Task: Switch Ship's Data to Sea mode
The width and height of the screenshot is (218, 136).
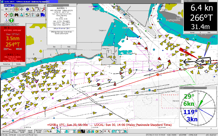Action: coord(209,32)
